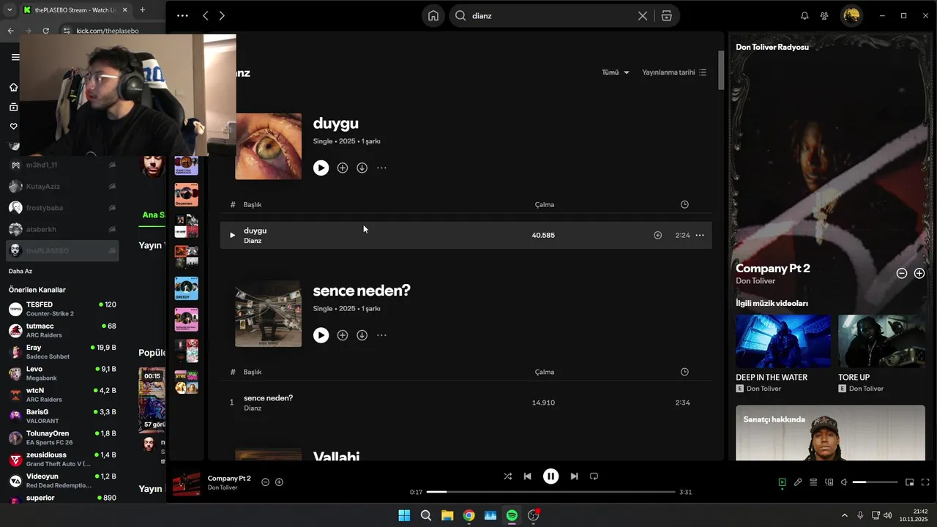The image size is (937, 527).
Task: Sort by Başlık column in sence neden? table
Action: coord(253,372)
